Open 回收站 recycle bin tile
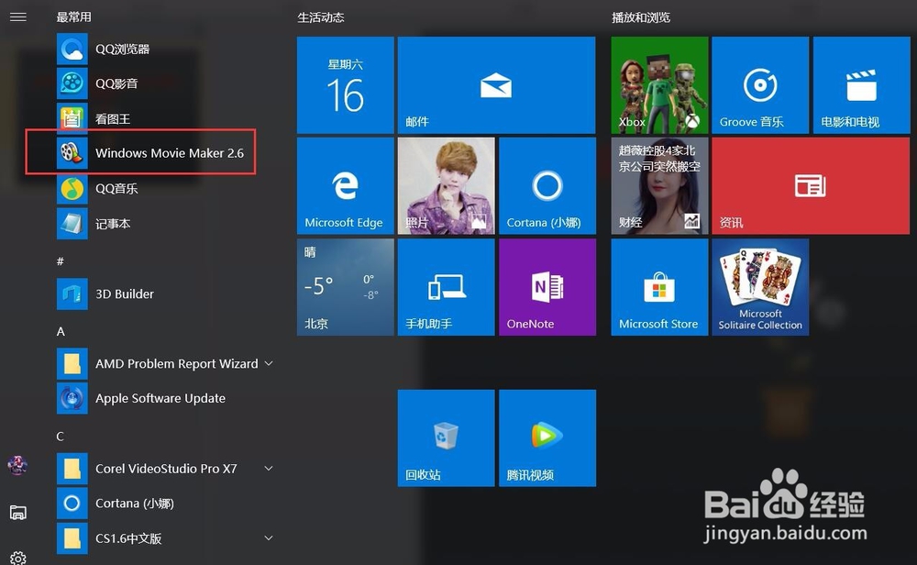917x565 pixels. [447, 438]
